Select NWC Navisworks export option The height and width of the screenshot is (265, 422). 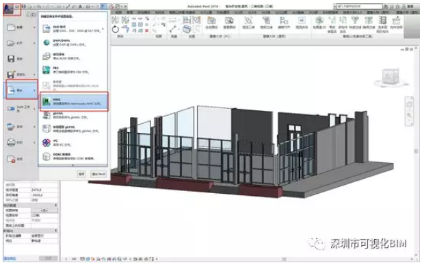(74, 101)
